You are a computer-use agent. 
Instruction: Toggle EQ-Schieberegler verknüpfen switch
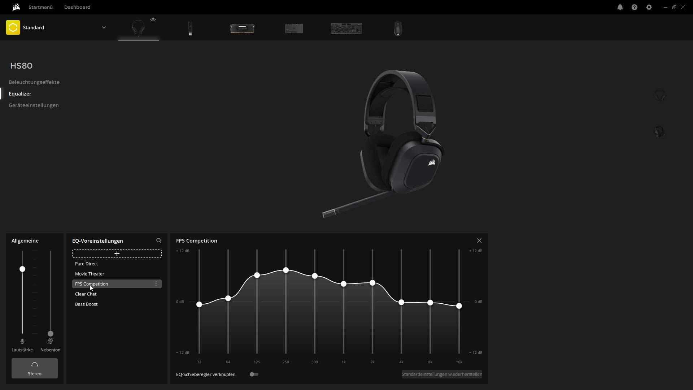click(x=254, y=374)
